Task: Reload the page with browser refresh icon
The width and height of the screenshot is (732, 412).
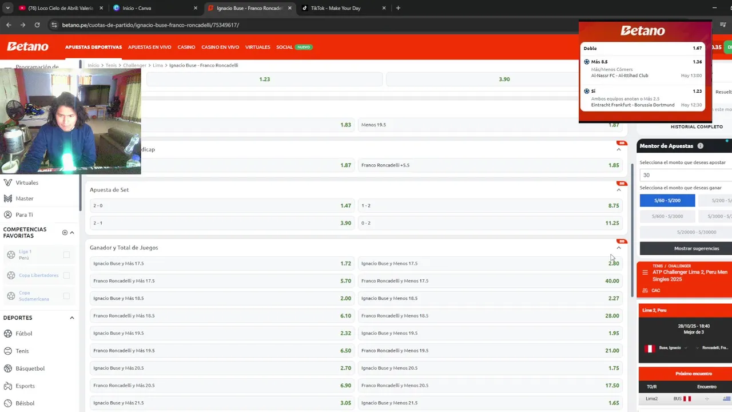Action: pos(37,25)
